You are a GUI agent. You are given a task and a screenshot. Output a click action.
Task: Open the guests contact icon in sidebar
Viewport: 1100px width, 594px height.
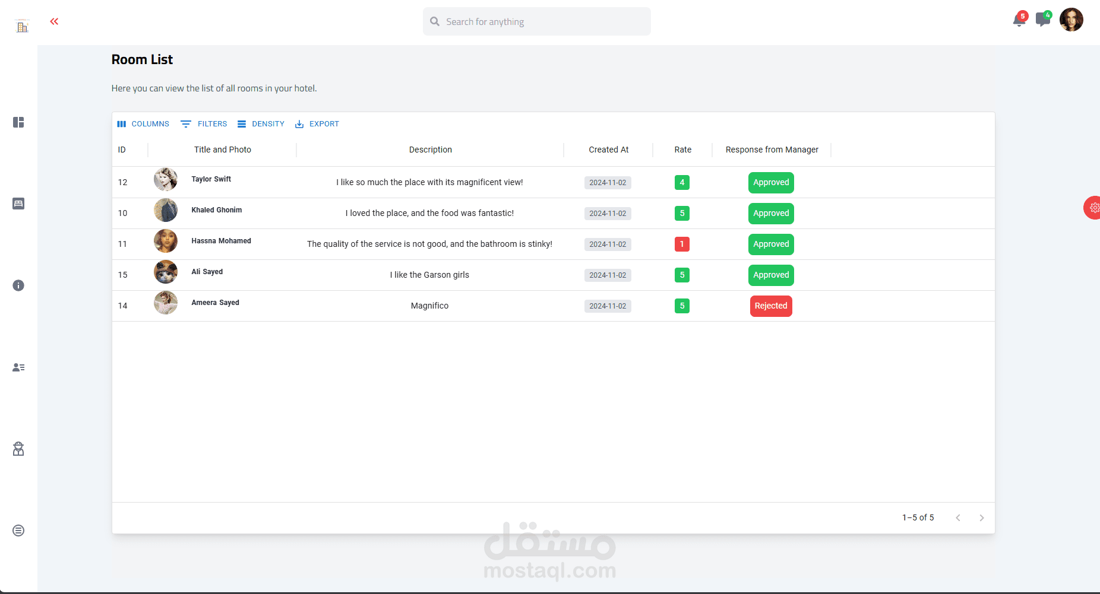18,367
